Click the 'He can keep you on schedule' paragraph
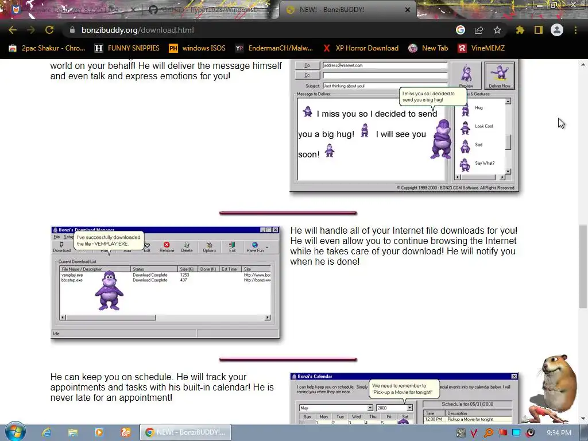Screen dimensions: 588x441 point(162,388)
